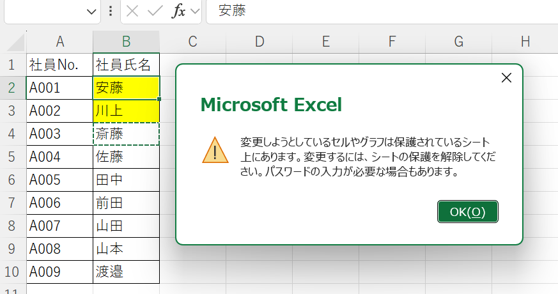Select column F header
558x294 pixels.
pyautogui.click(x=392, y=42)
